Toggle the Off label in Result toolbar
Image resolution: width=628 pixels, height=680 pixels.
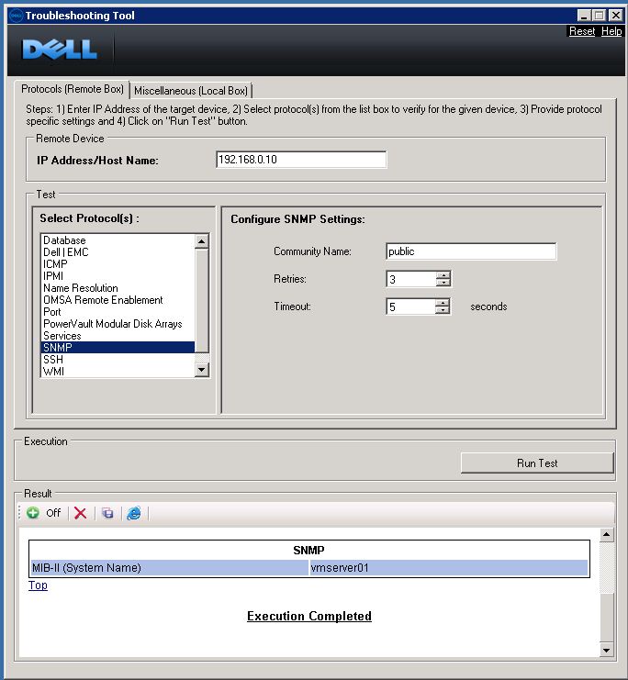coord(53,513)
